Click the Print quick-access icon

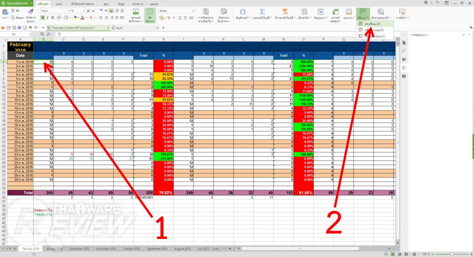19,28
